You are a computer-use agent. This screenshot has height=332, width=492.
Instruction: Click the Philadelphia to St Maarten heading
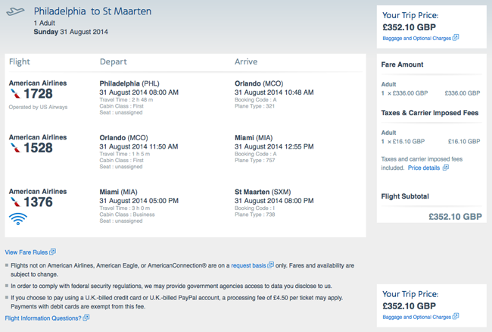point(92,11)
